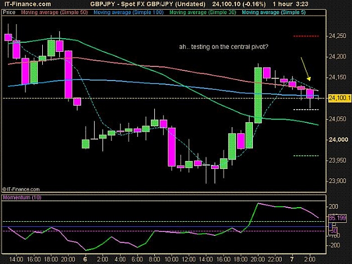
Task: Click the 85.199 momentum value tag
Action: point(337,218)
